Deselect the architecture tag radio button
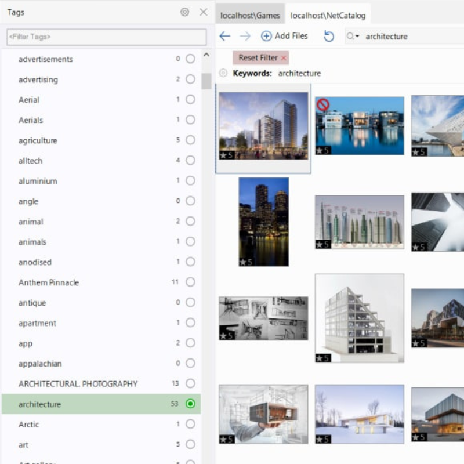Image resolution: width=464 pixels, height=464 pixels. [190, 404]
